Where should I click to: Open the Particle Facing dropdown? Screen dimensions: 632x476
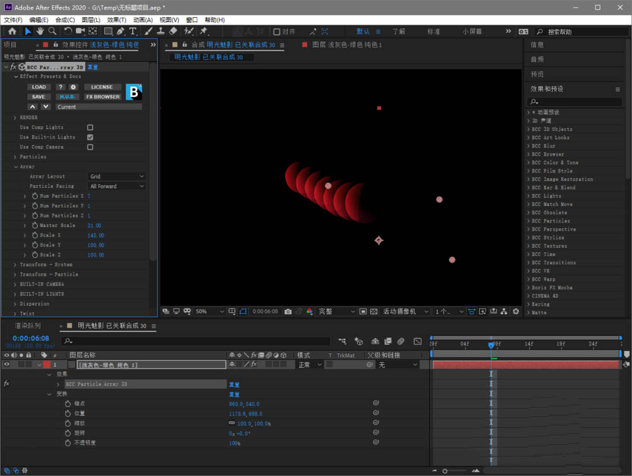tap(117, 186)
